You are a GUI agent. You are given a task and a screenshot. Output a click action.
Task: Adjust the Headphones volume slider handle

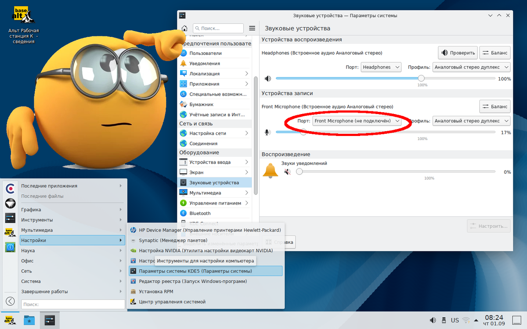[x=421, y=79]
